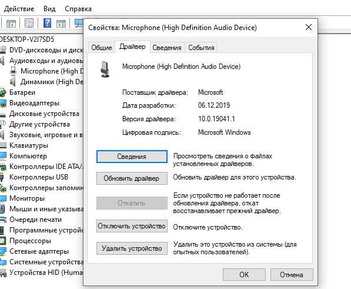Click the Удалить устройство button
The height and width of the screenshot is (289, 351).
tap(132, 248)
